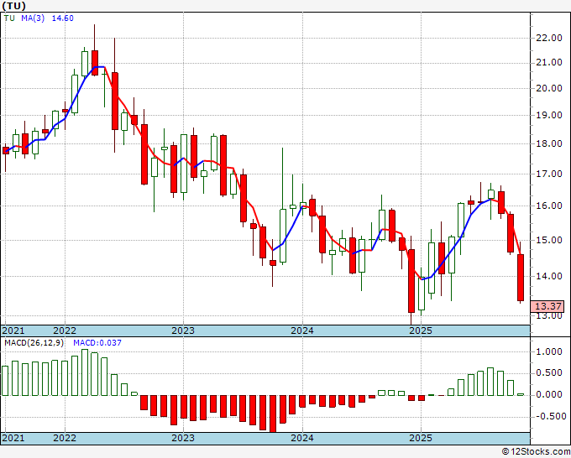Click the 13.37 last price tag
This screenshot has width=571, height=458.
pos(547,306)
